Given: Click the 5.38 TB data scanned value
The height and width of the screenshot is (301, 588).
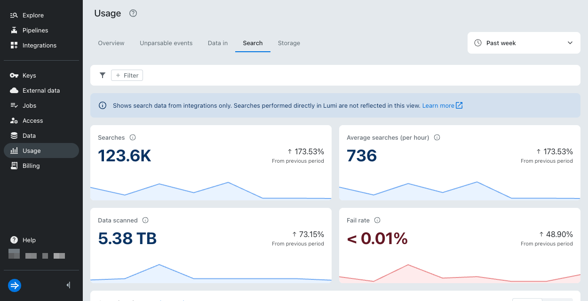Looking at the screenshot, I should pos(127,238).
